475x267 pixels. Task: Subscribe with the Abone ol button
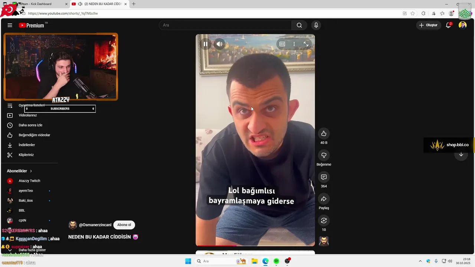(124, 225)
